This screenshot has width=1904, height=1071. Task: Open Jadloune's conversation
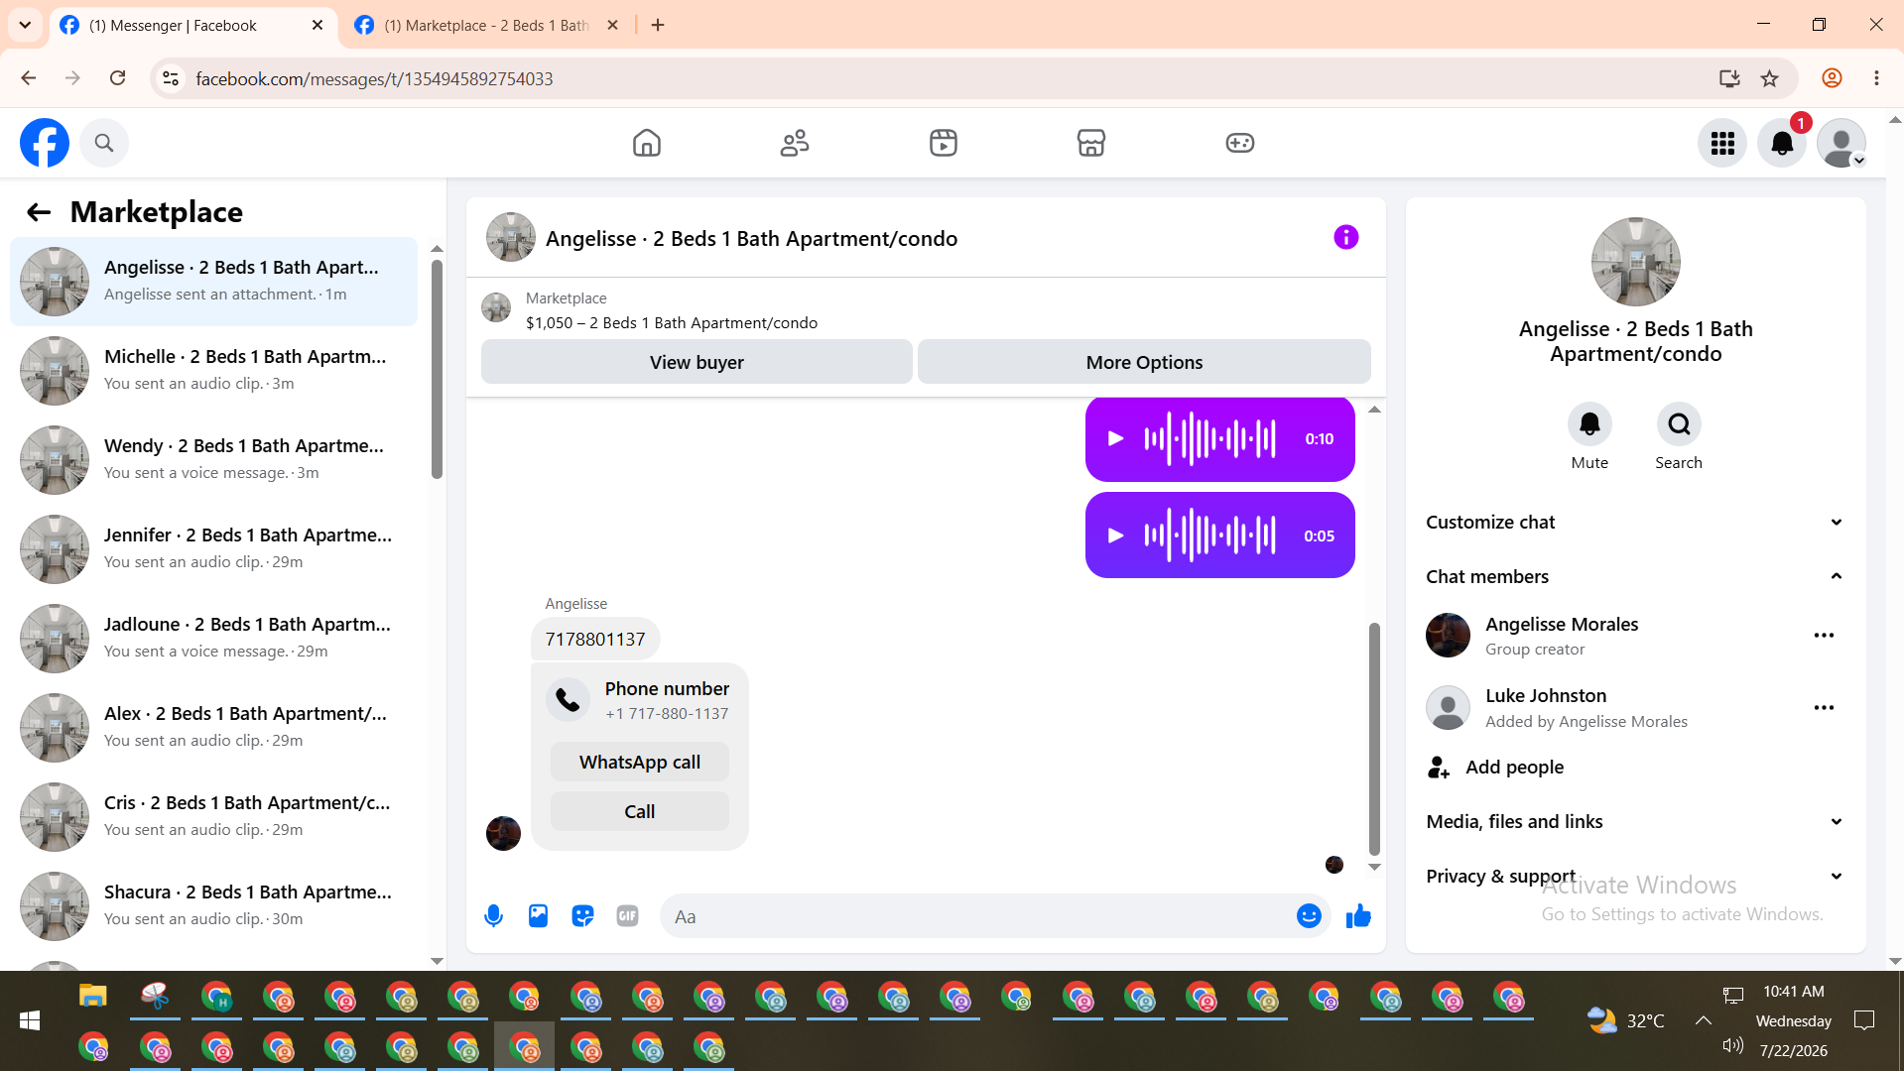(213, 639)
